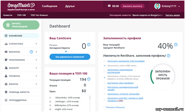Open link Настроить фон профиля
The width and height of the screenshot is (185, 112).
pos(120,83)
